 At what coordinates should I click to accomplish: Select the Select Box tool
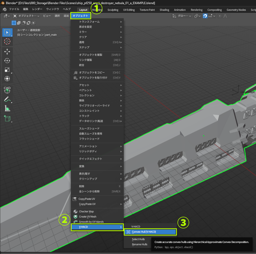(x=7, y=32)
